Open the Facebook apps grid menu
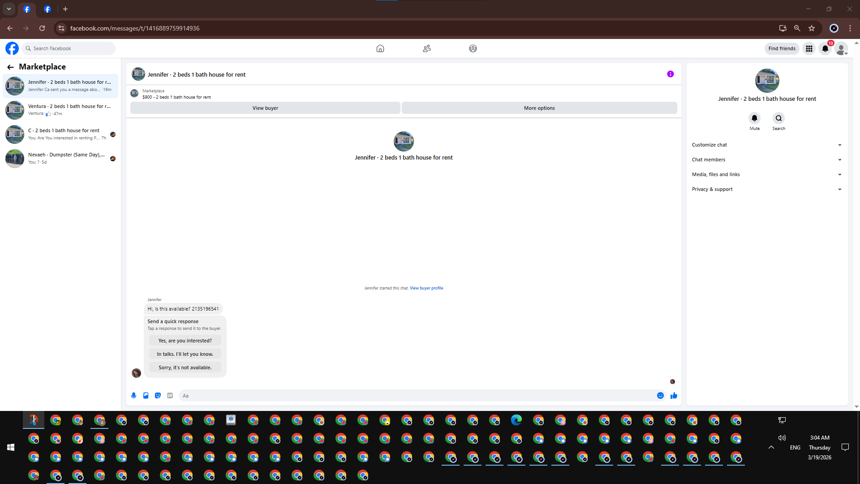Image resolution: width=860 pixels, height=484 pixels. (x=809, y=48)
